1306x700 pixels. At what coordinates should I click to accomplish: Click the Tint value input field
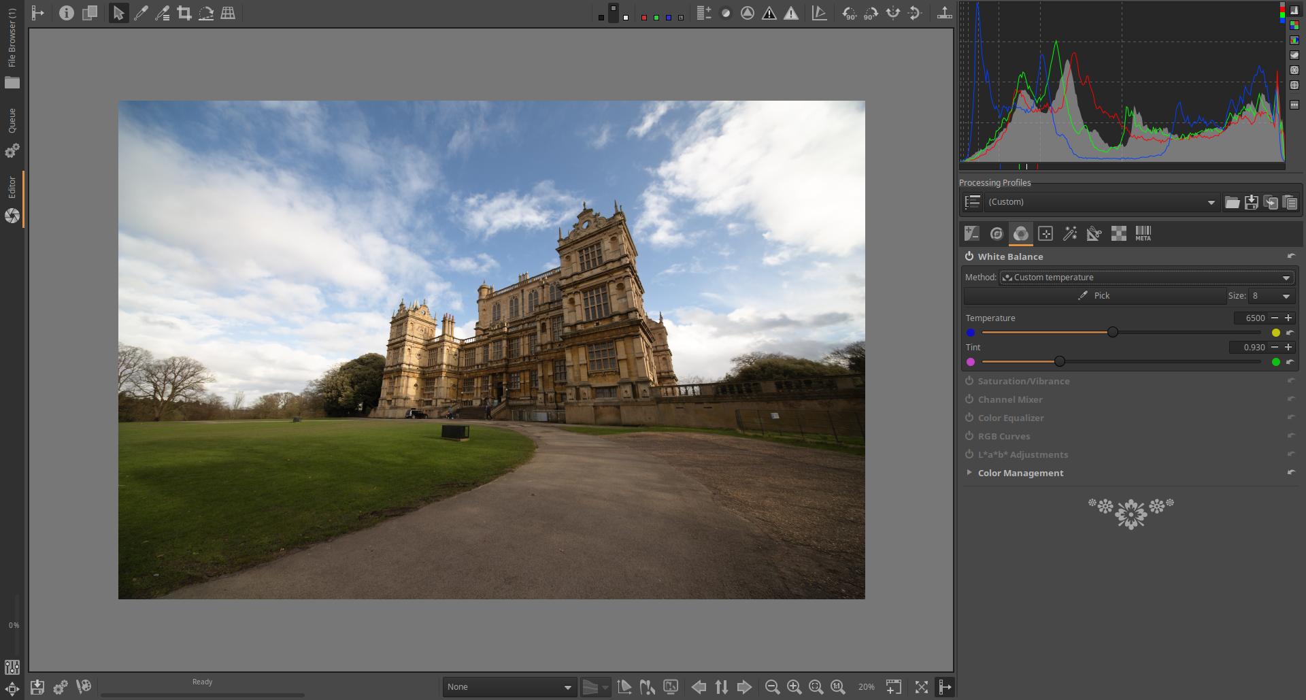[x=1249, y=348]
